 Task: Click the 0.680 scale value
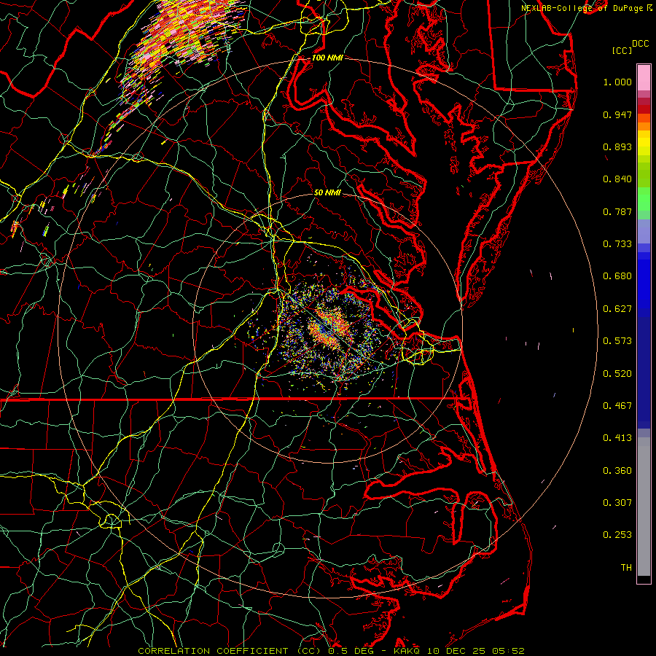point(617,276)
